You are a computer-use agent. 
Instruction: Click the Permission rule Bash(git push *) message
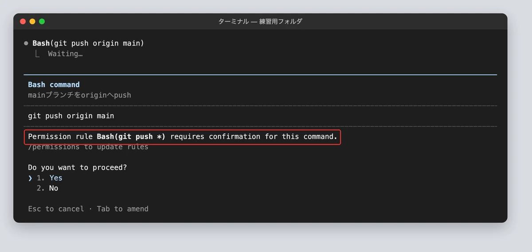coord(183,136)
